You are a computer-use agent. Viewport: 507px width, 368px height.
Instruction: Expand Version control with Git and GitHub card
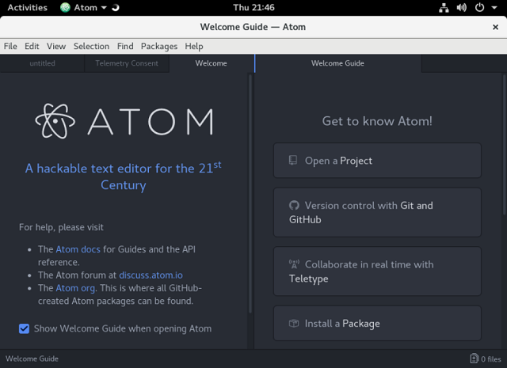pyautogui.click(x=377, y=212)
